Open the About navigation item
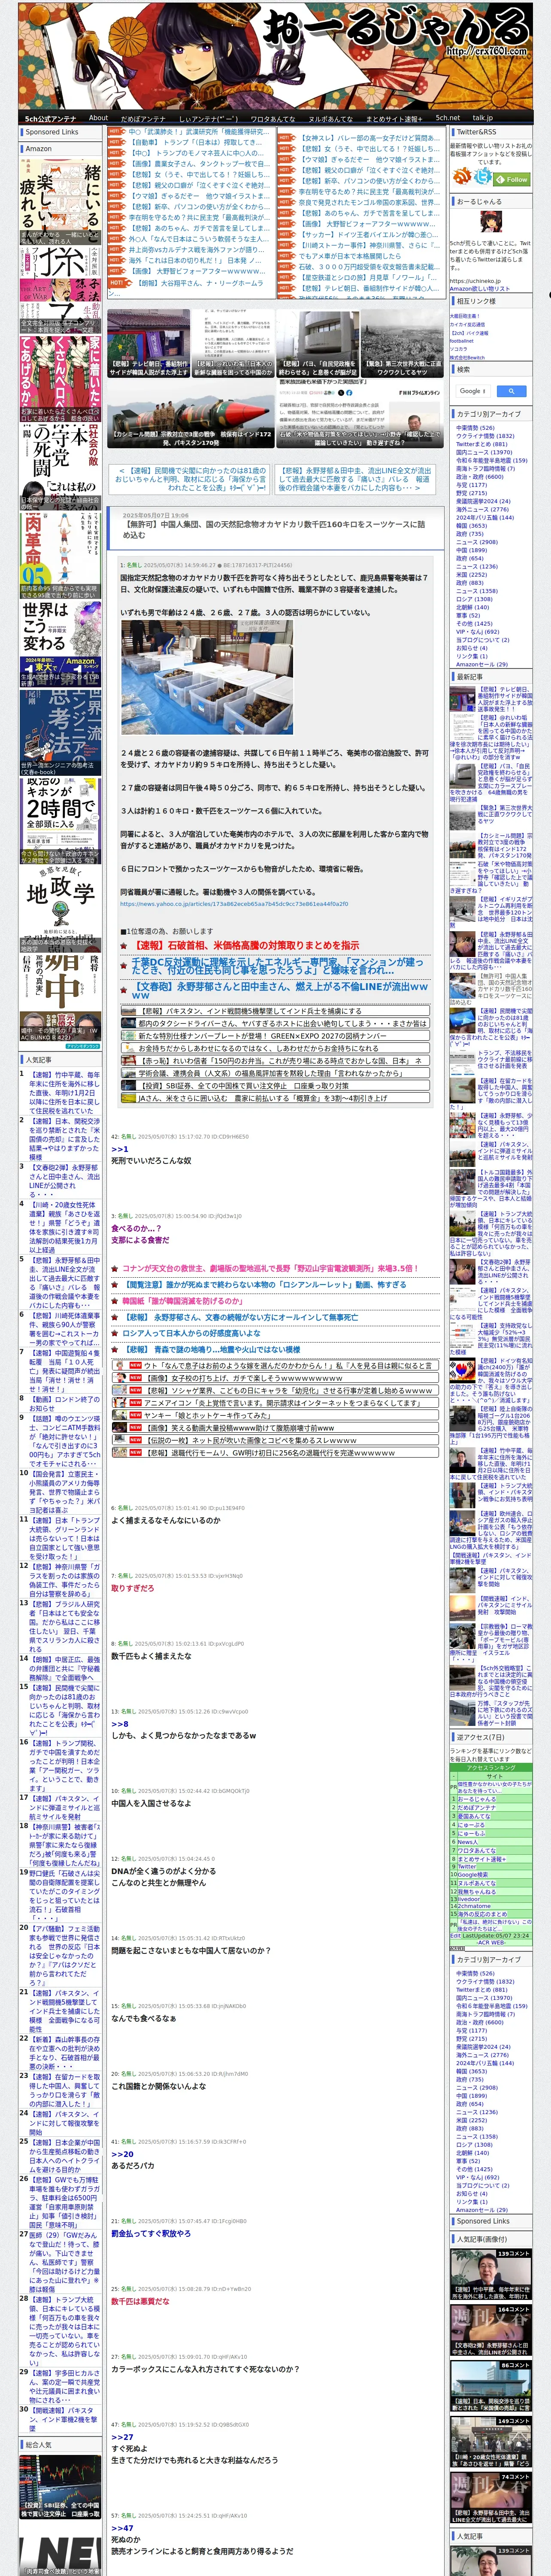The width and height of the screenshot is (551, 2576). pos(98,118)
